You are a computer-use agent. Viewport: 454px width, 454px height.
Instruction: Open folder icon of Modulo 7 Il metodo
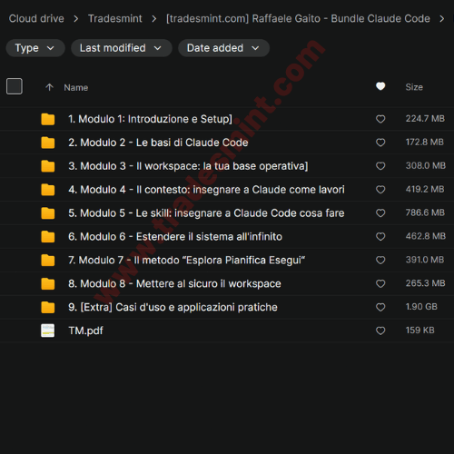[48, 261]
